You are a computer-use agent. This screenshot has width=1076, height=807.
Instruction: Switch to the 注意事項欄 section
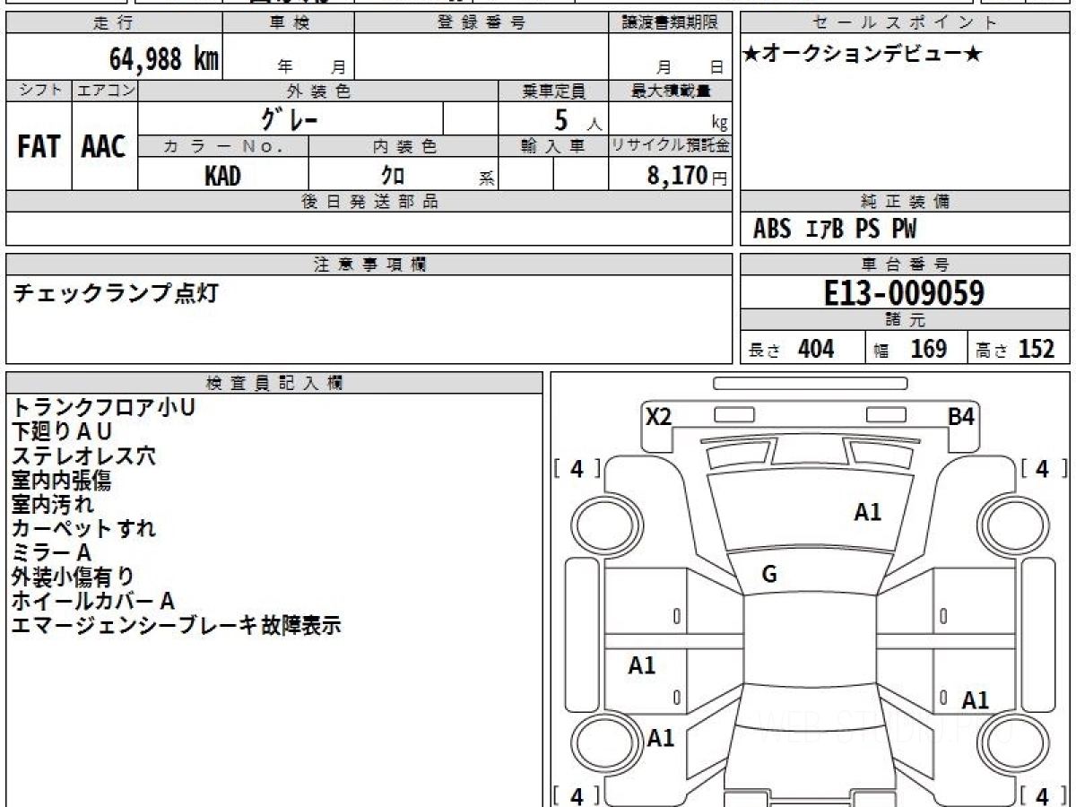[x=368, y=263]
